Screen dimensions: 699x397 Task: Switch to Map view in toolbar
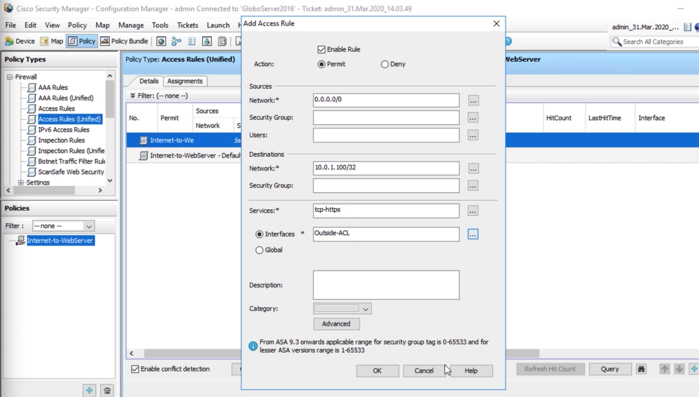(x=52, y=41)
